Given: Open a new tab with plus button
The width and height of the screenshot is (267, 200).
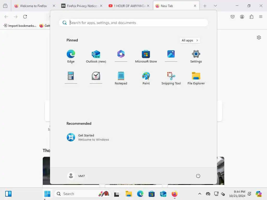Looking at the screenshot, I should (205, 6).
